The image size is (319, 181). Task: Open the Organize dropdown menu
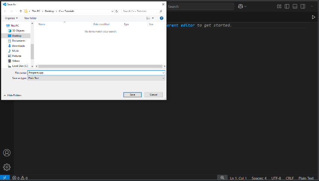[11, 18]
